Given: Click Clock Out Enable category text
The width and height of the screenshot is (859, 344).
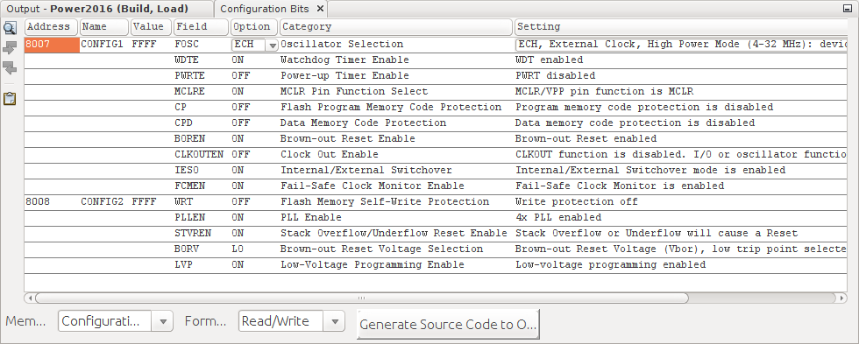Looking at the screenshot, I should 330,155.
